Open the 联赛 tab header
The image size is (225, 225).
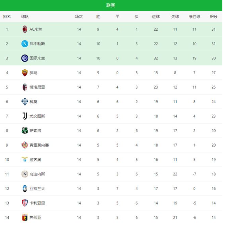(x=111, y=5)
